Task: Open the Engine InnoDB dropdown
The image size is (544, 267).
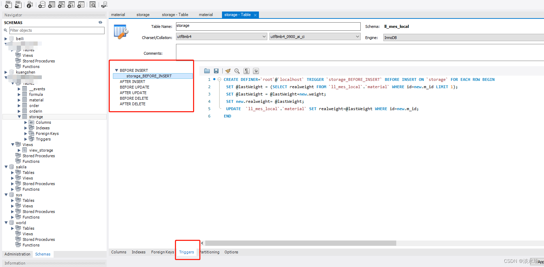Action: (463, 37)
